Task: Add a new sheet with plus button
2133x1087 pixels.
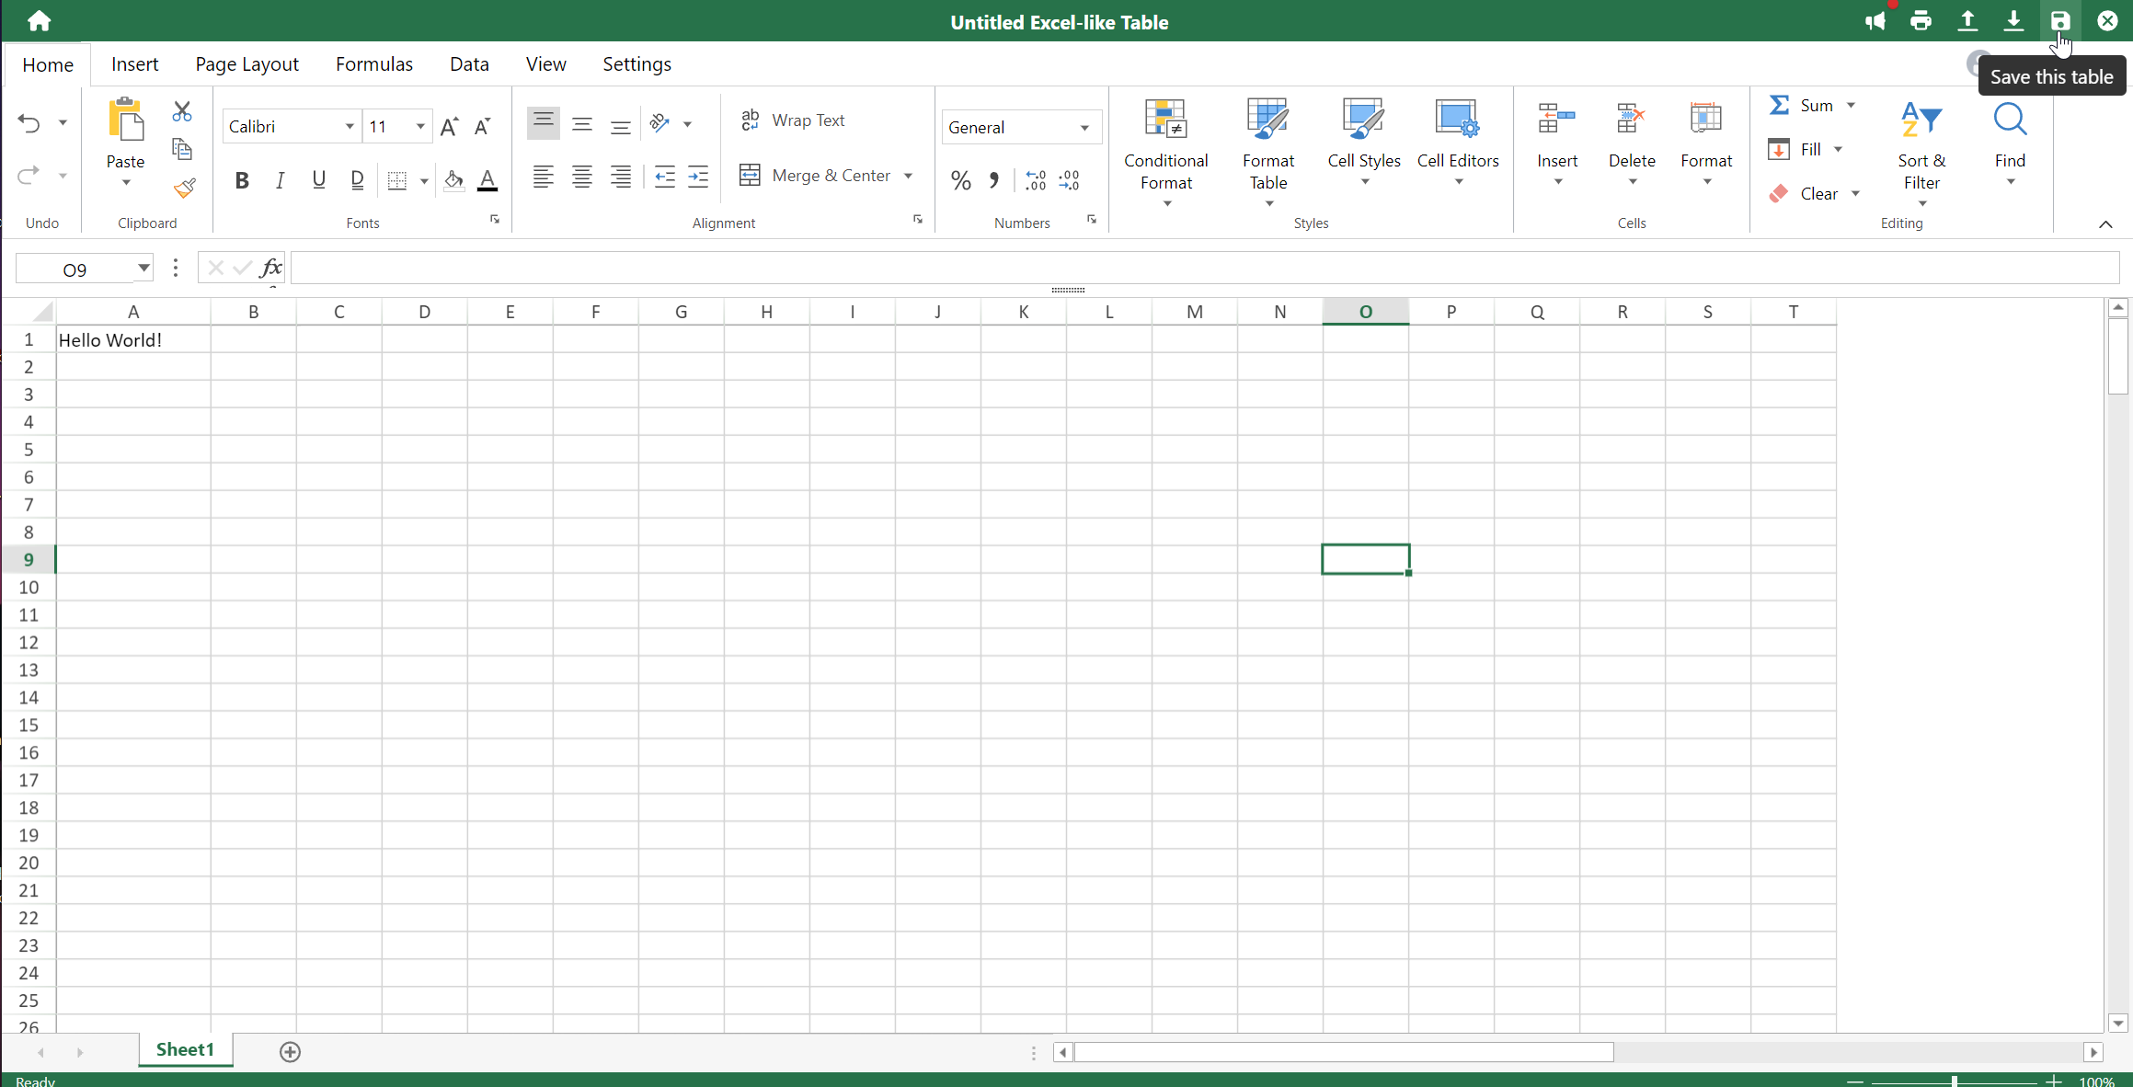Action: click(290, 1051)
